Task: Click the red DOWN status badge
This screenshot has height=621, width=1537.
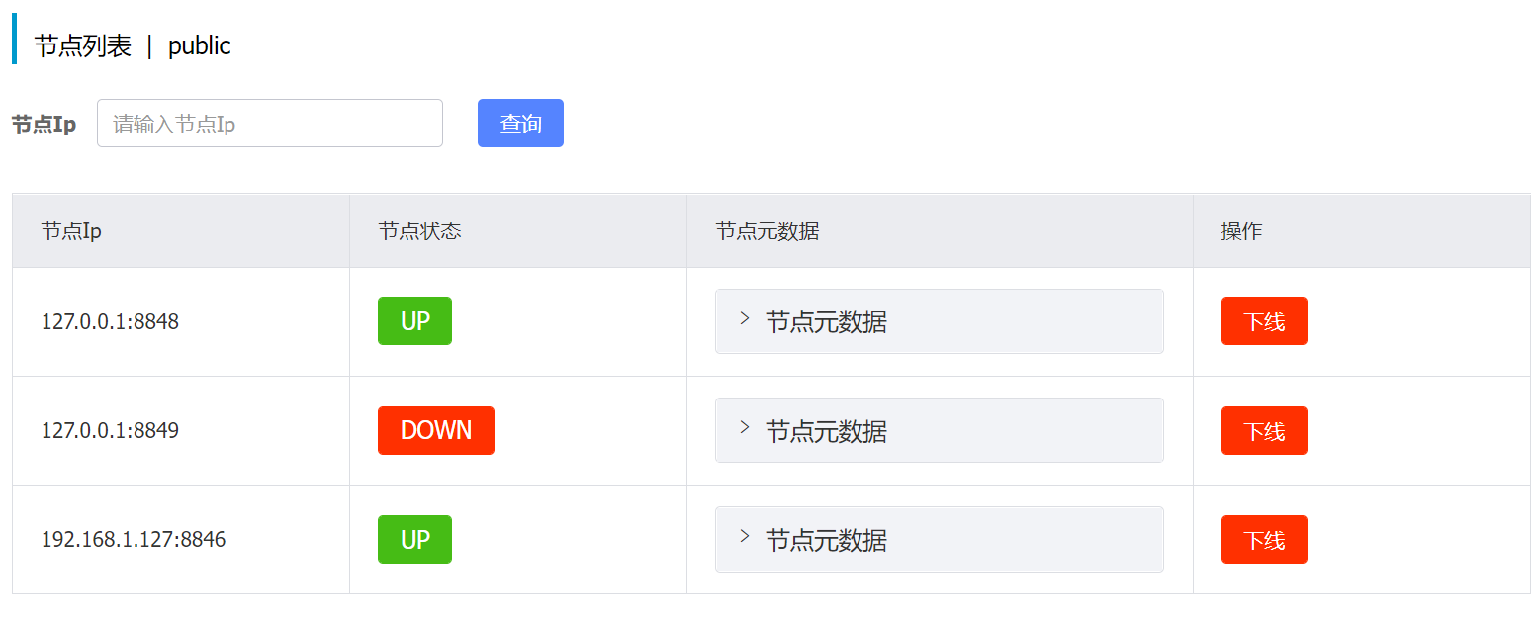Action: [435, 431]
